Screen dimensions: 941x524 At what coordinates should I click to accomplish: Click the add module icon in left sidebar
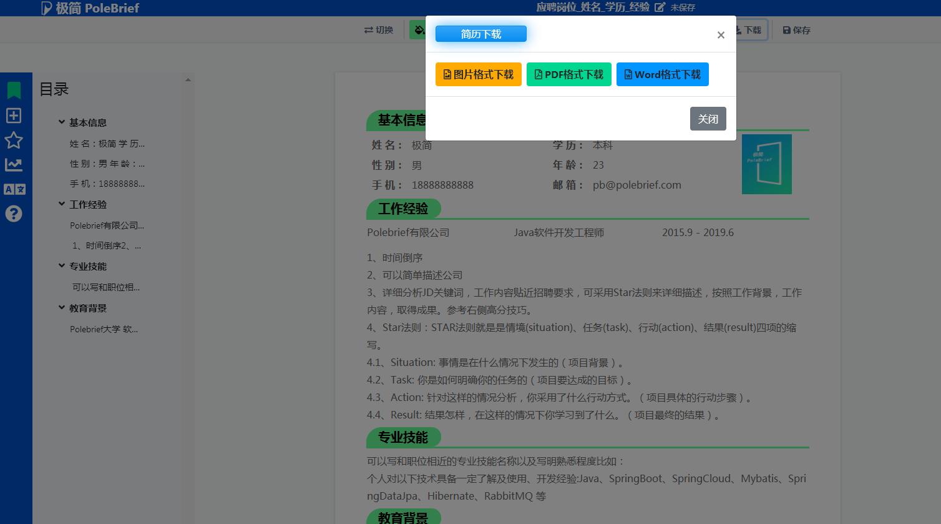pyautogui.click(x=14, y=115)
